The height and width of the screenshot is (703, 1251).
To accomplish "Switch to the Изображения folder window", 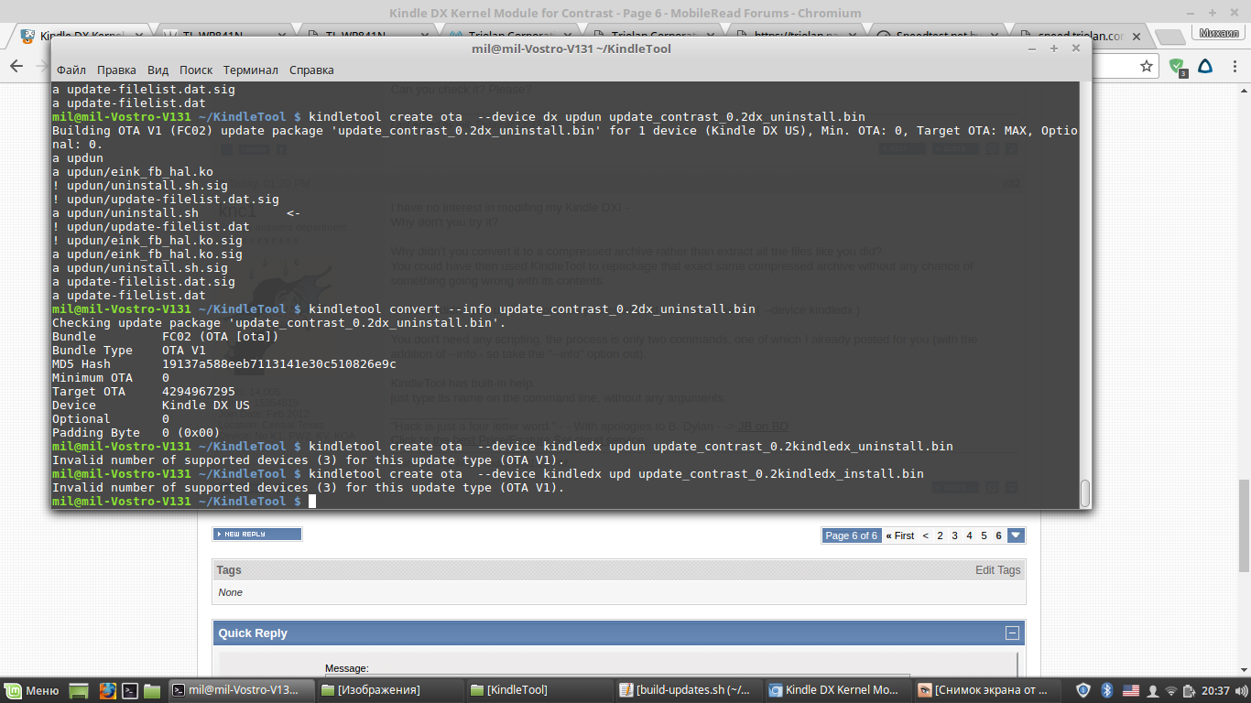I will [x=389, y=690].
